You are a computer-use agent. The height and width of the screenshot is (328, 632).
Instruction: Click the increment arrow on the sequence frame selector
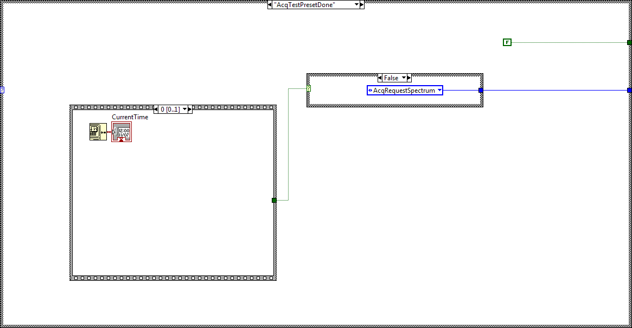point(189,108)
